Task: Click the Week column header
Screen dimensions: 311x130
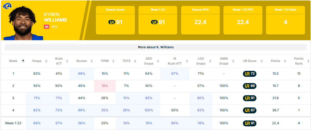Action: (13, 61)
